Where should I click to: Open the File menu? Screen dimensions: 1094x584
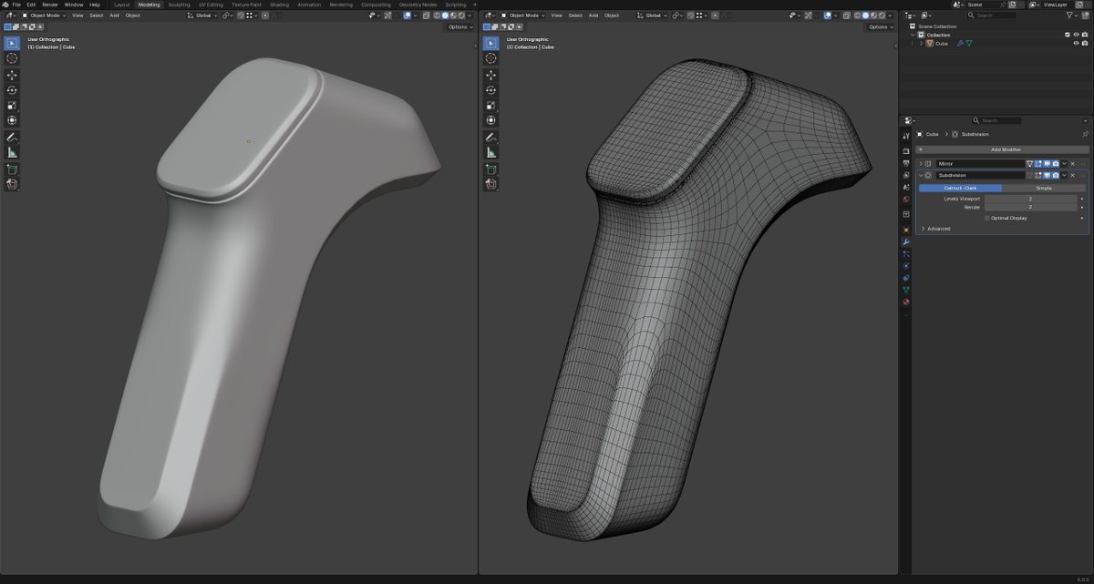(16, 5)
